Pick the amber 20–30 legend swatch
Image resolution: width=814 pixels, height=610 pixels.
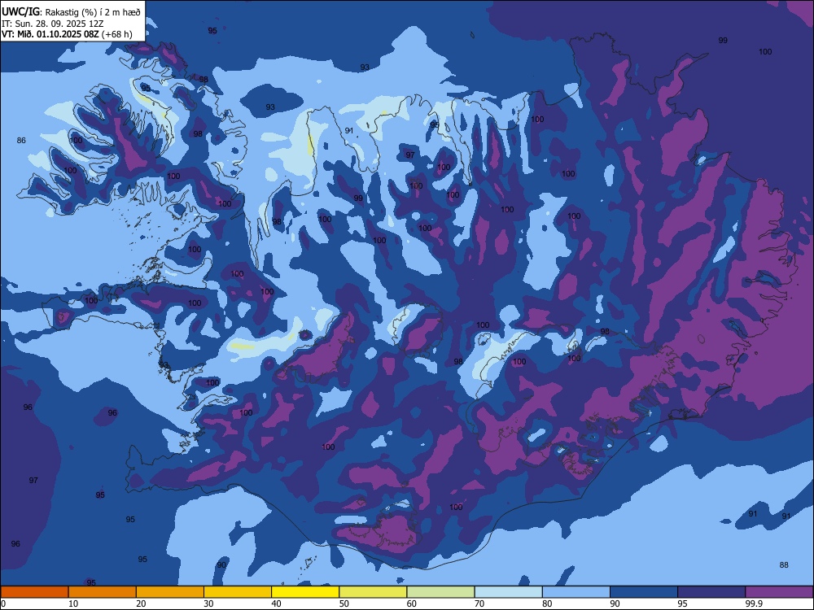pos(170,592)
